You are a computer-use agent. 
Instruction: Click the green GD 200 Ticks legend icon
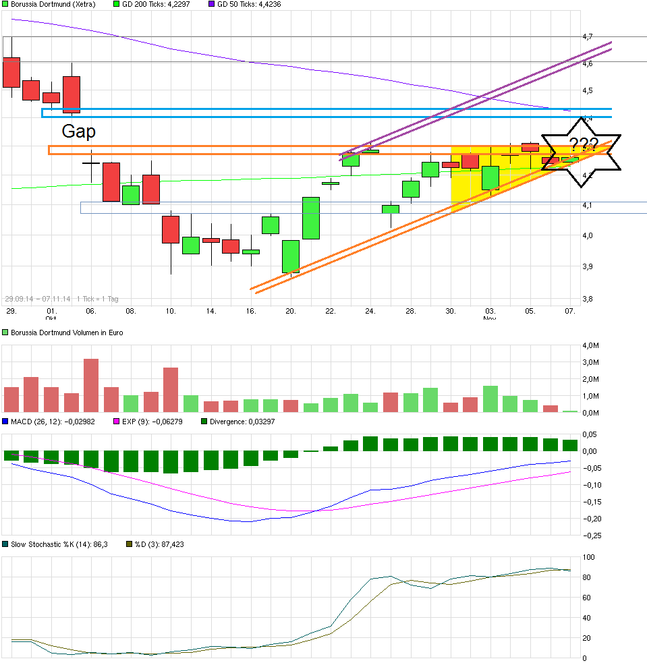click(x=115, y=4)
